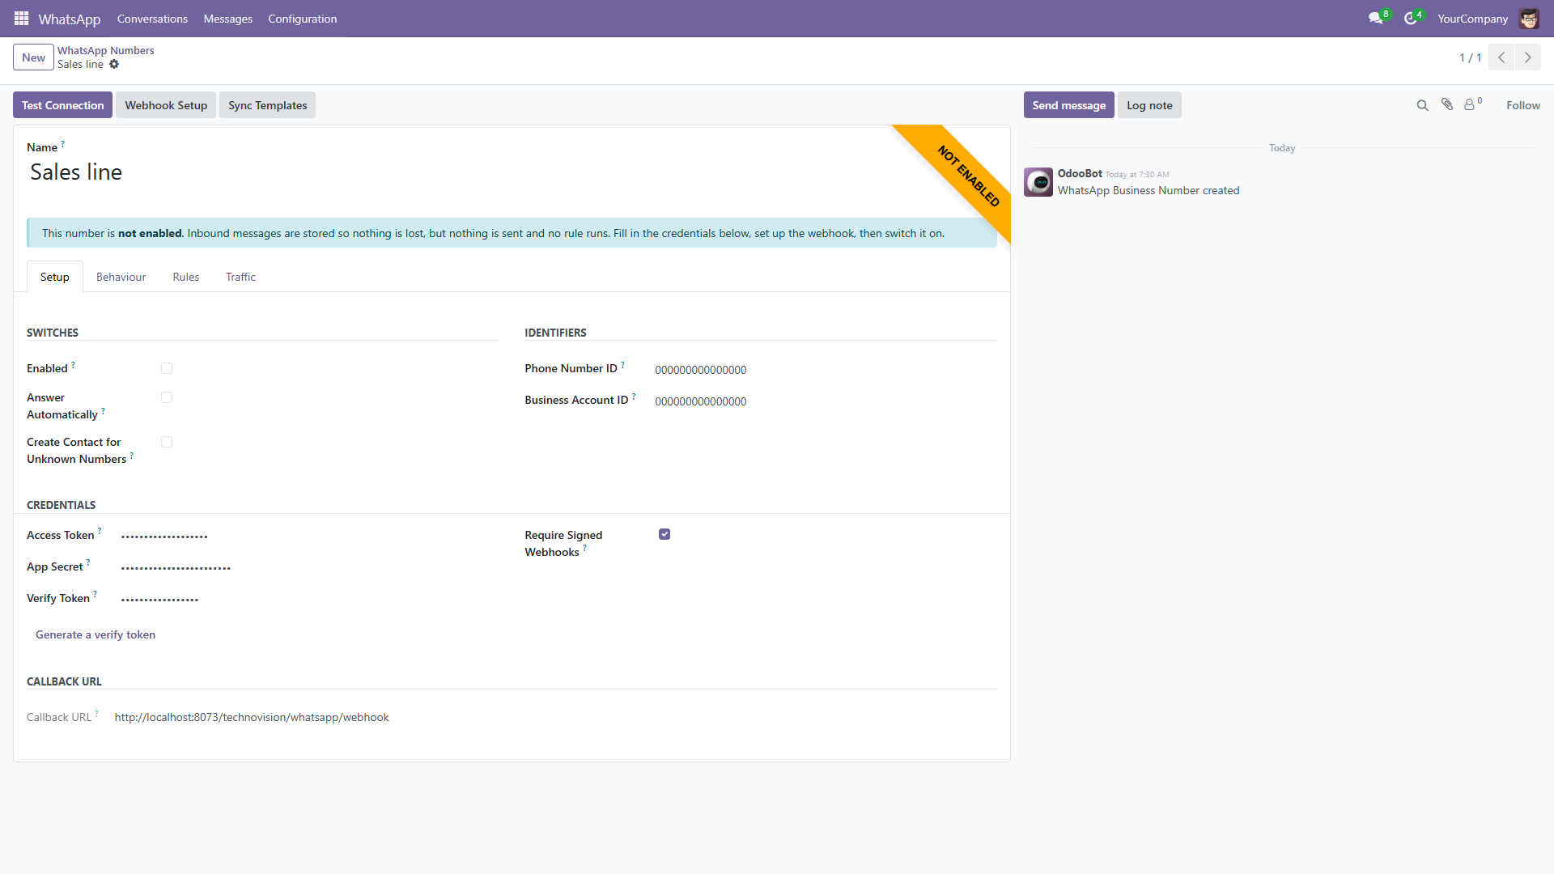Click the Webhook Setup button

coord(166,105)
